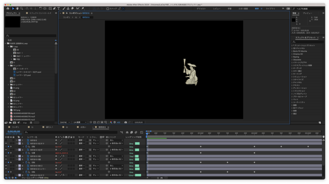Click the snapshot camera icon in viewer
The width and height of the screenshot is (329, 184).
pyautogui.click(x=125, y=122)
